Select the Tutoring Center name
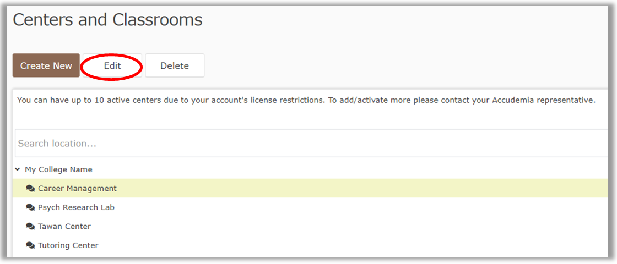Viewport: 617px width, 264px height. (x=68, y=245)
